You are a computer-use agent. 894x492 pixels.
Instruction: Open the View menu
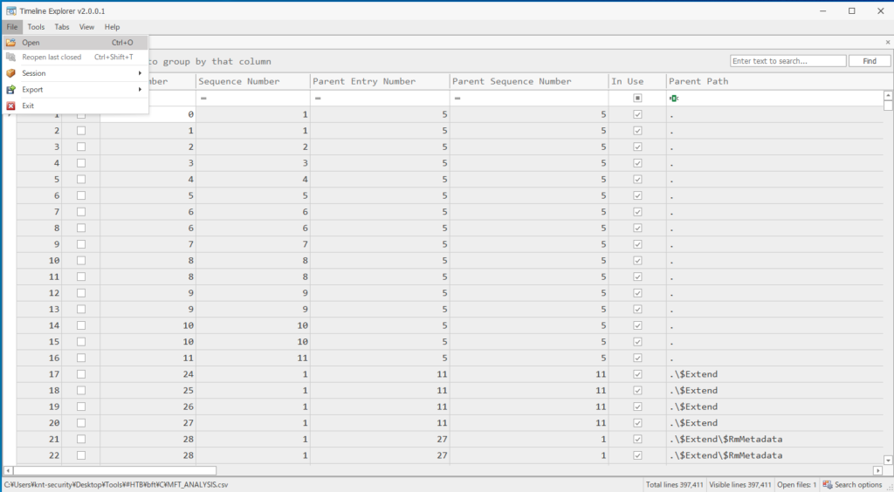tap(86, 27)
